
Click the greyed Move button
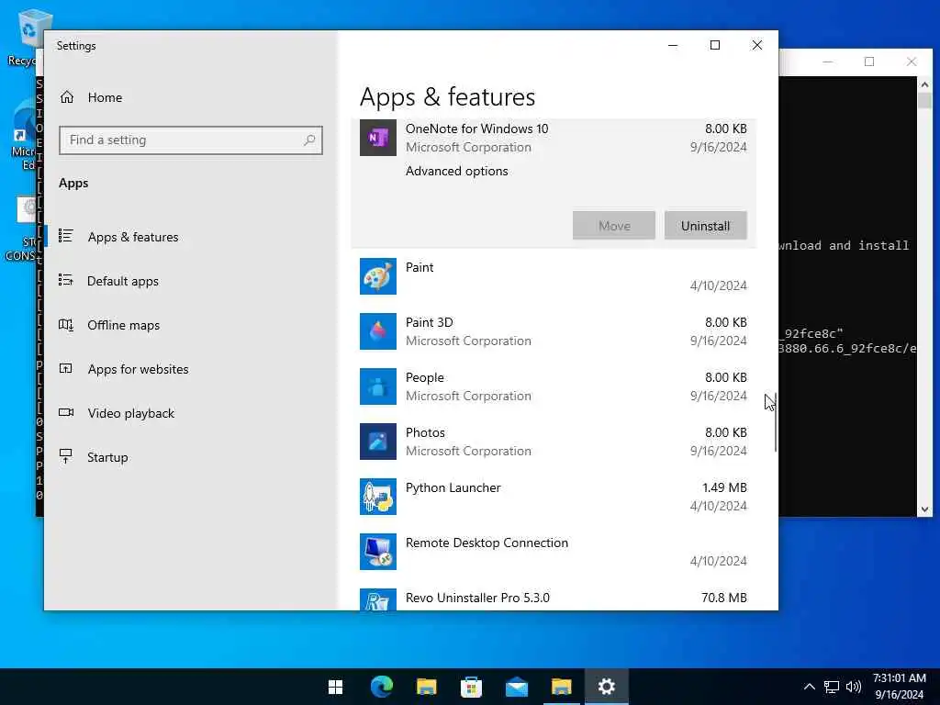point(614,226)
